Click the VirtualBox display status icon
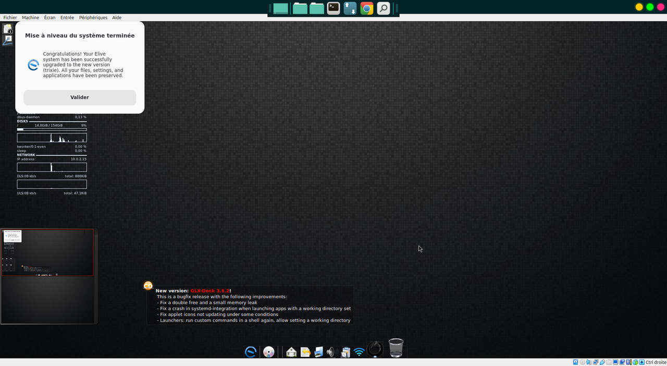Screen dimensions: 667x366 (615, 362)
